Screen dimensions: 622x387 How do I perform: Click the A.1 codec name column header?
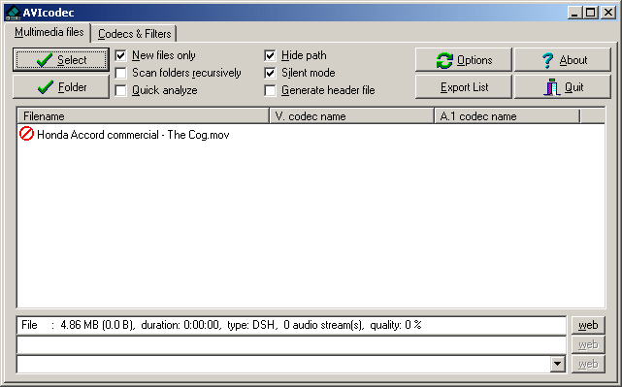point(507,116)
